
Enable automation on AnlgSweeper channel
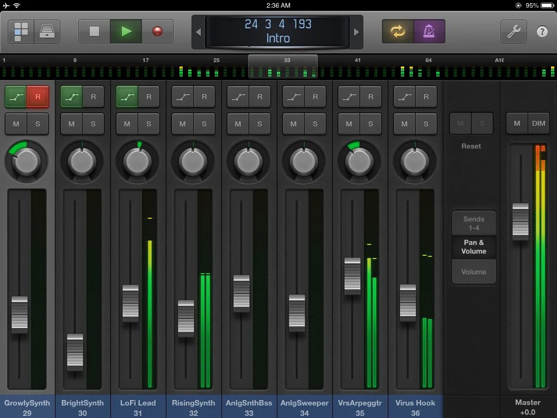pos(293,97)
